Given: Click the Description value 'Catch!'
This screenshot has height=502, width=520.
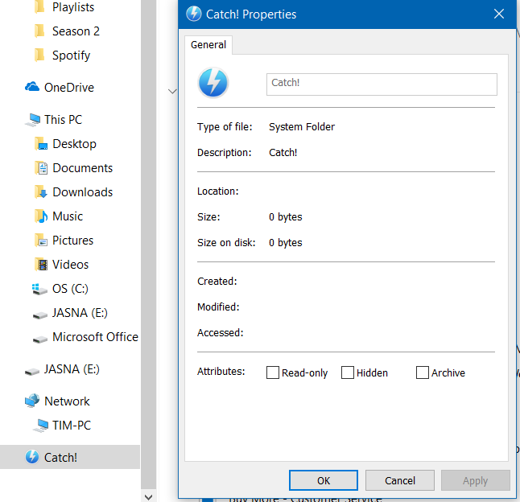Looking at the screenshot, I should point(283,152).
